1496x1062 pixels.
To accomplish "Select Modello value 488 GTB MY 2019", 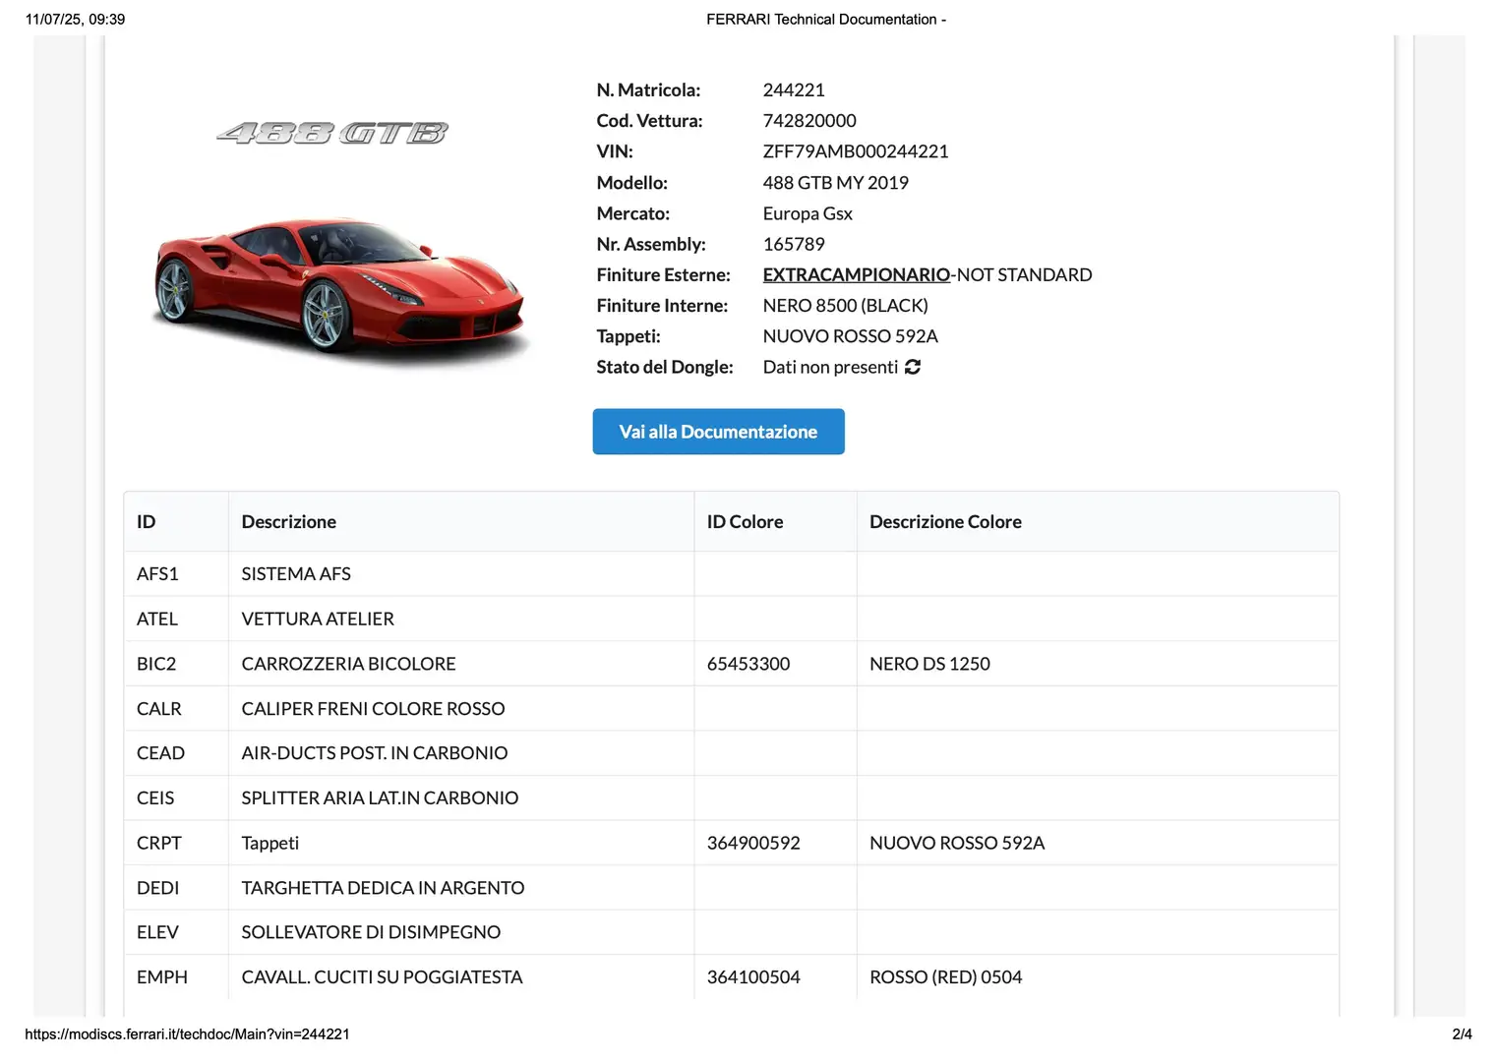I will [836, 183].
